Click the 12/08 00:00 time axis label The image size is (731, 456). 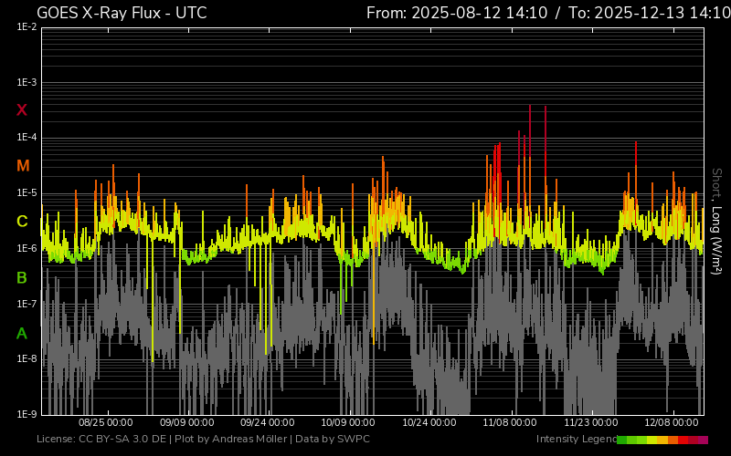(x=672, y=423)
